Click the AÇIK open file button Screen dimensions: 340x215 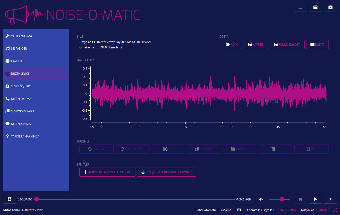(x=232, y=45)
